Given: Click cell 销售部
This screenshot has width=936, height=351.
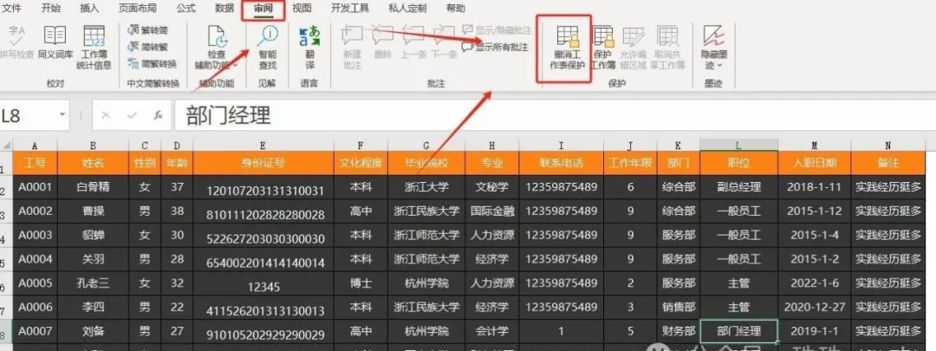Looking at the screenshot, I should 678,307.
